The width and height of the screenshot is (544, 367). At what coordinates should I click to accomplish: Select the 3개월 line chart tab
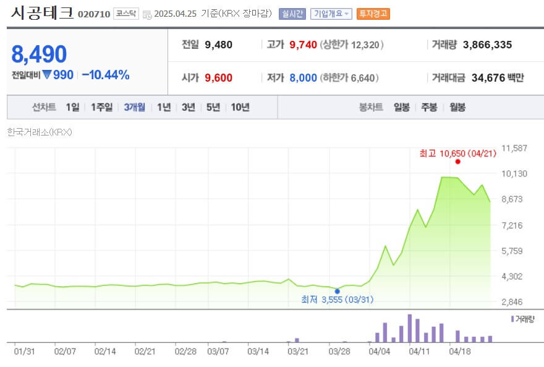134,107
